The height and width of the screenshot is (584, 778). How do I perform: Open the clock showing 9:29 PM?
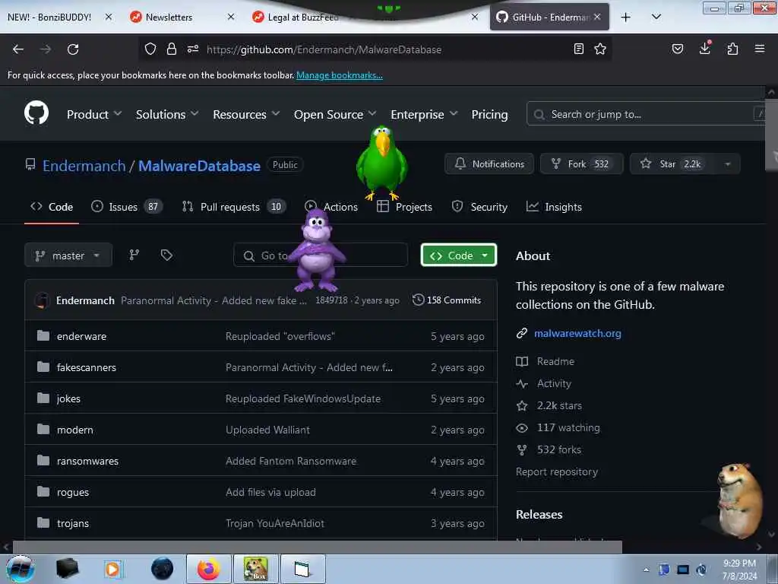click(739, 570)
